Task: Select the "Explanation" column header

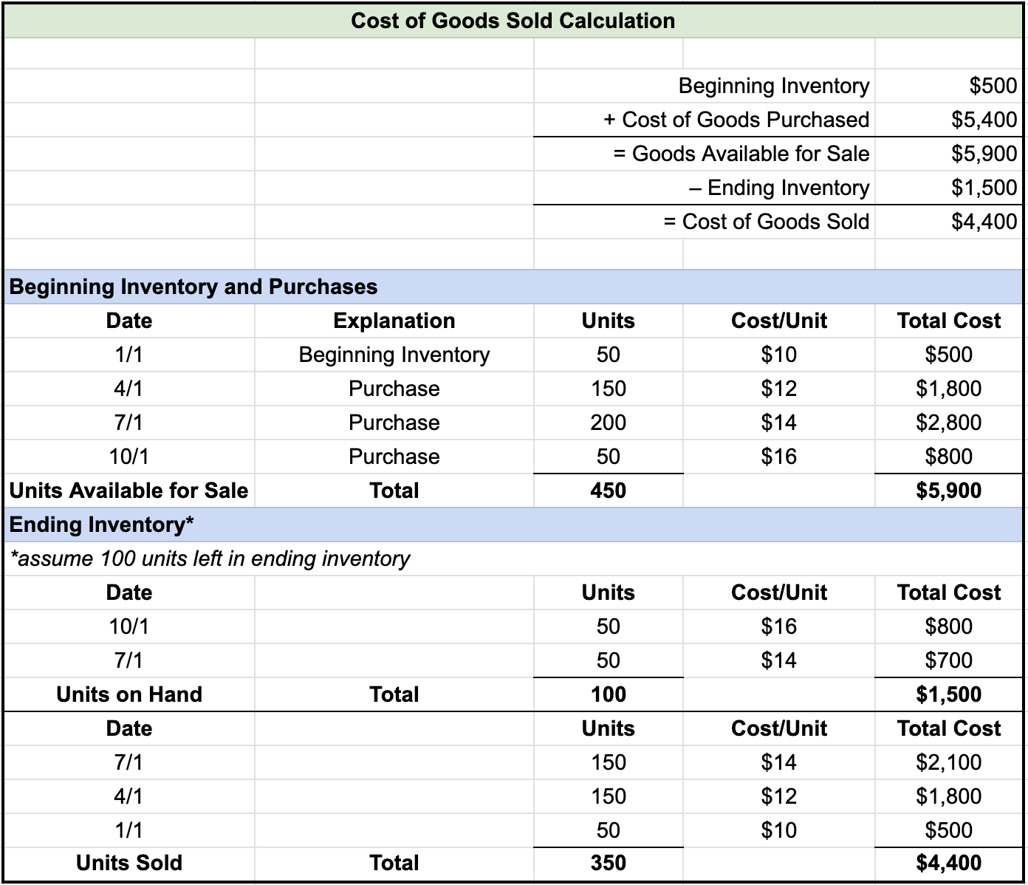Action: click(394, 321)
